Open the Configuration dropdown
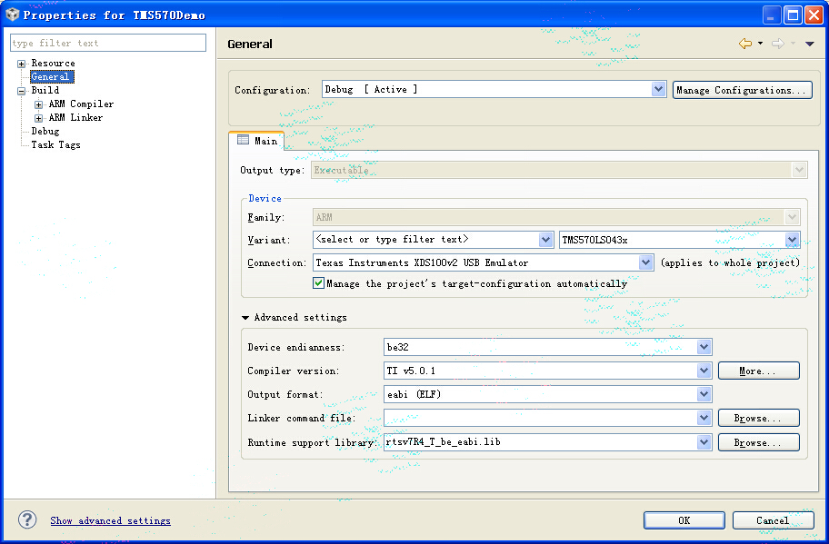The width and height of the screenshot is (829, 544). (x=658, y=89)
